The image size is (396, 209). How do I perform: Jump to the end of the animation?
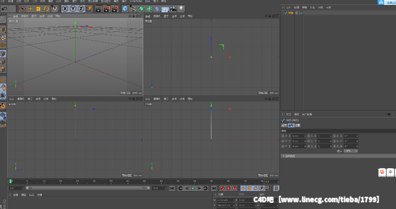[x=214, y=188]
